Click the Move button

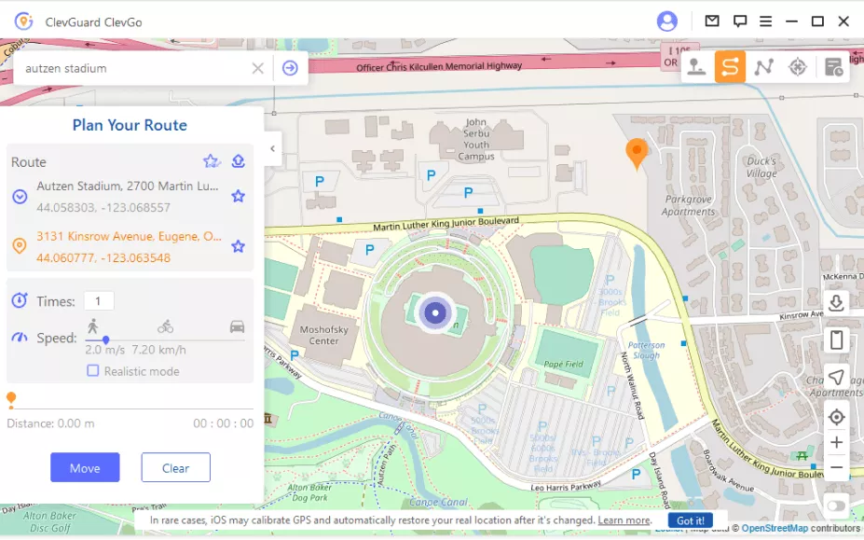[85, 468]
